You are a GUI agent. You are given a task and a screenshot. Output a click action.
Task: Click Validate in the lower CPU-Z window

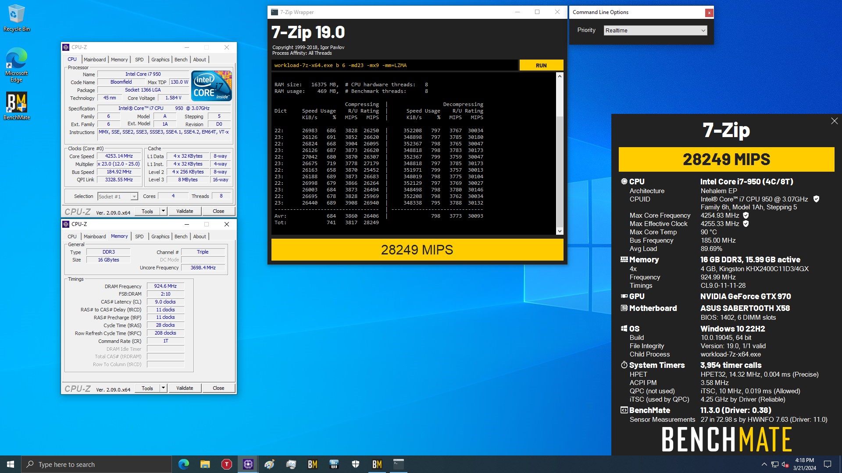185,388
